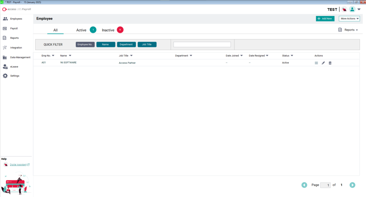
Task: Open the Integration module icon
Action: pyautogui.click(x=5, y=47)
